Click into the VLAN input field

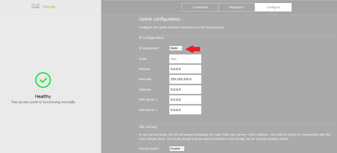click(185, 59)
